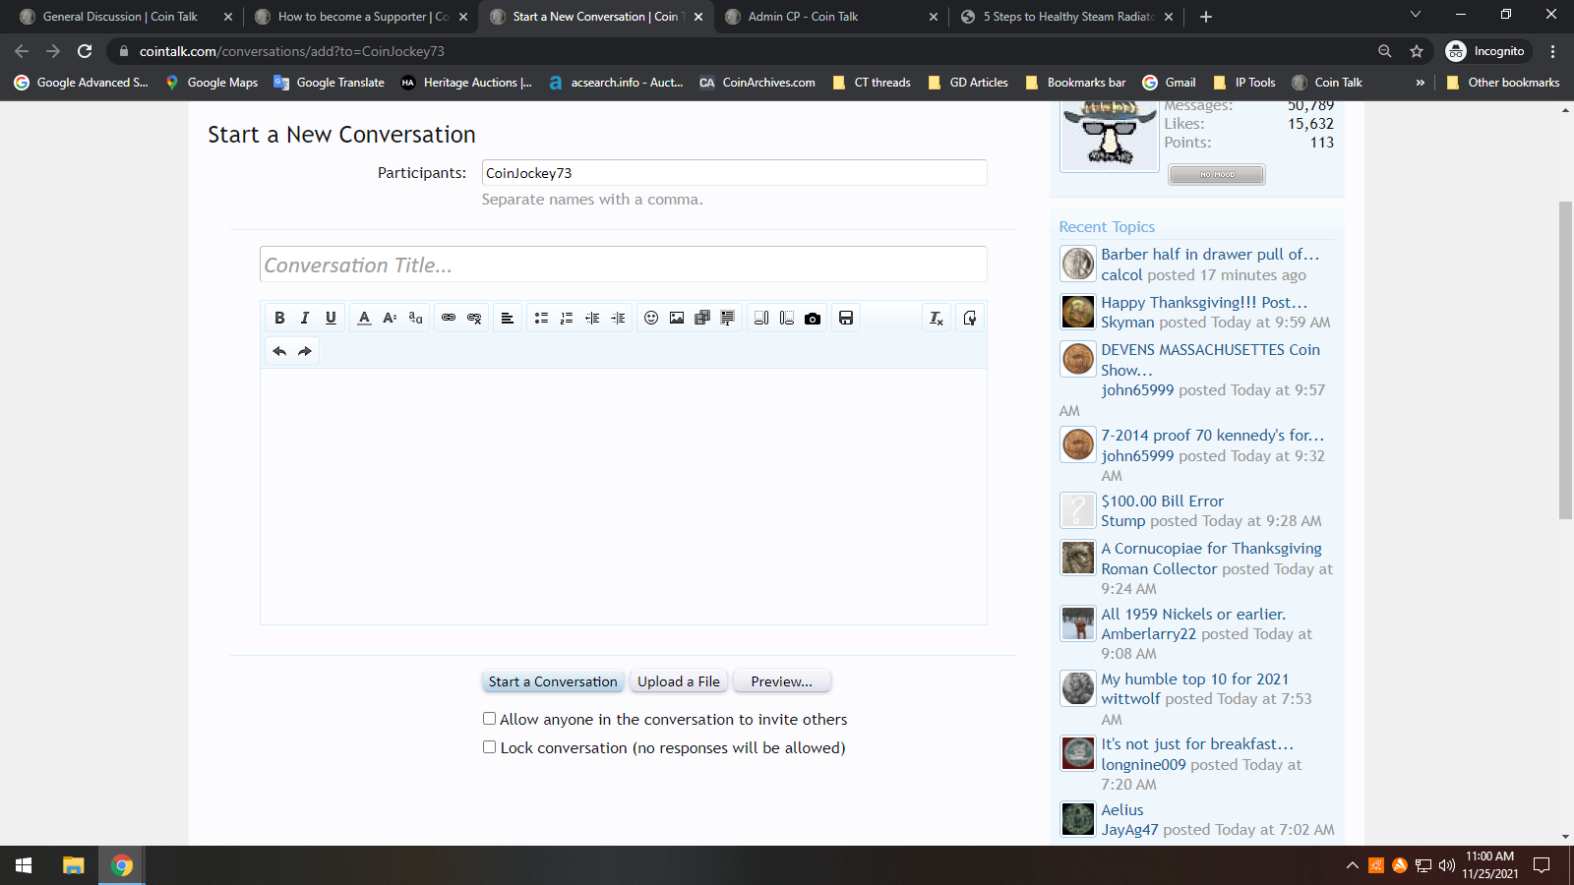Click the Conversation Title input field
Screen dimensions: 1574x885
[623, 265]
